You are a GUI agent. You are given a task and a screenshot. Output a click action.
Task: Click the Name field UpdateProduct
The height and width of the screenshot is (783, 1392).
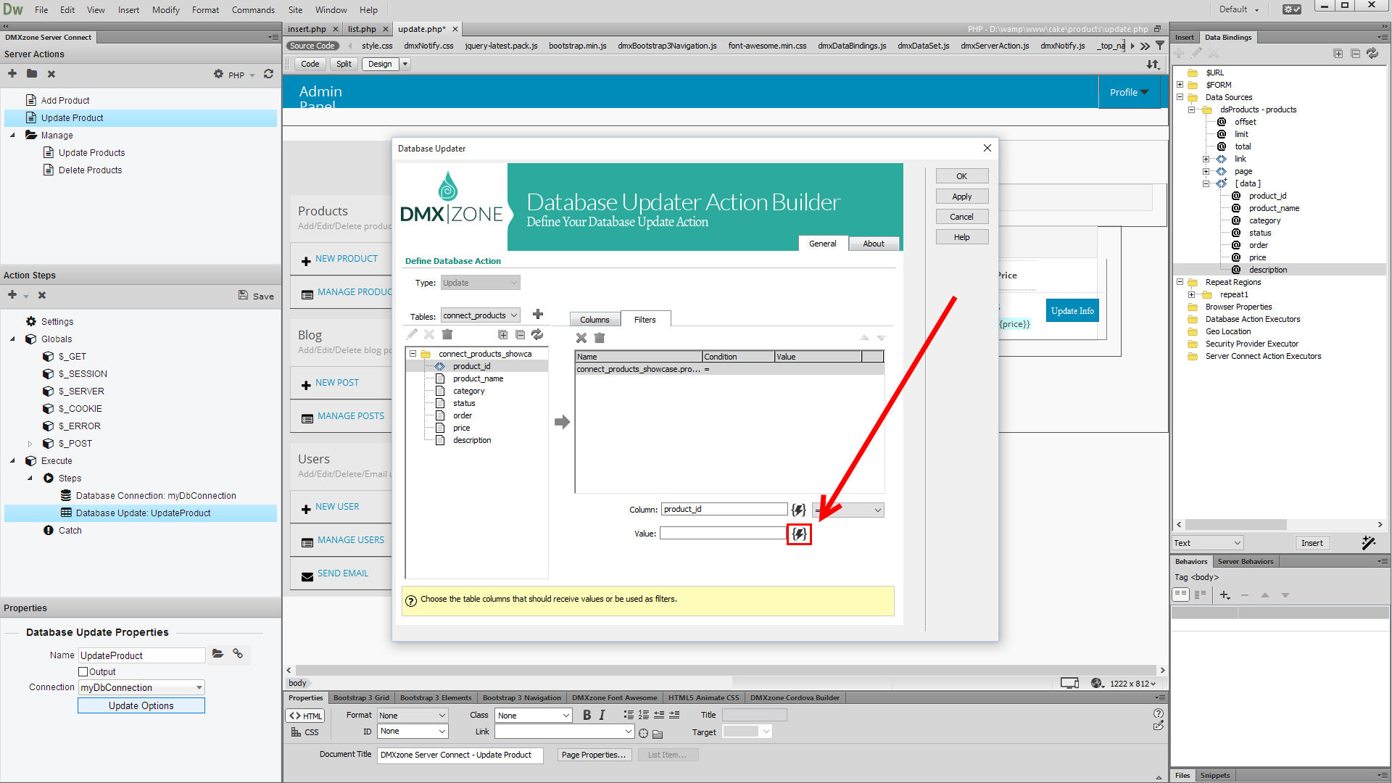tap(141, 655)
